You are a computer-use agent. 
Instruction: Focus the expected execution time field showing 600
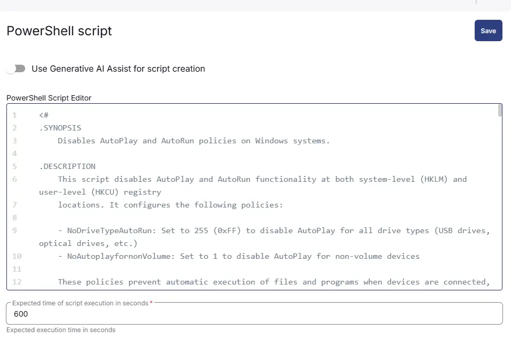(254, 314)
